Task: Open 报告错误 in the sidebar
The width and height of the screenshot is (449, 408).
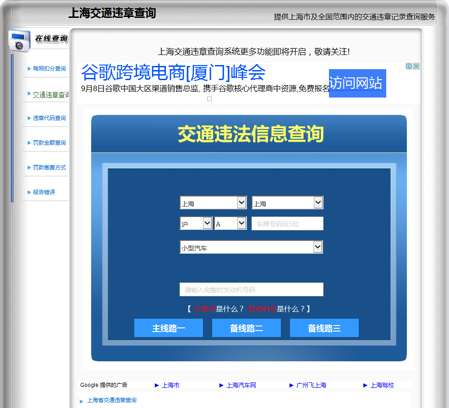Action: pos(44,192)
